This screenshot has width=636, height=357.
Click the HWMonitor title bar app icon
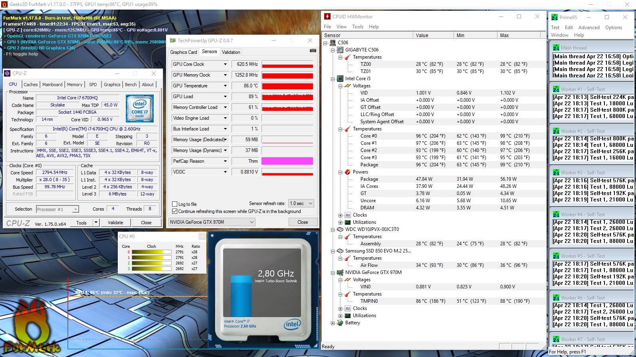pos(327,16)
